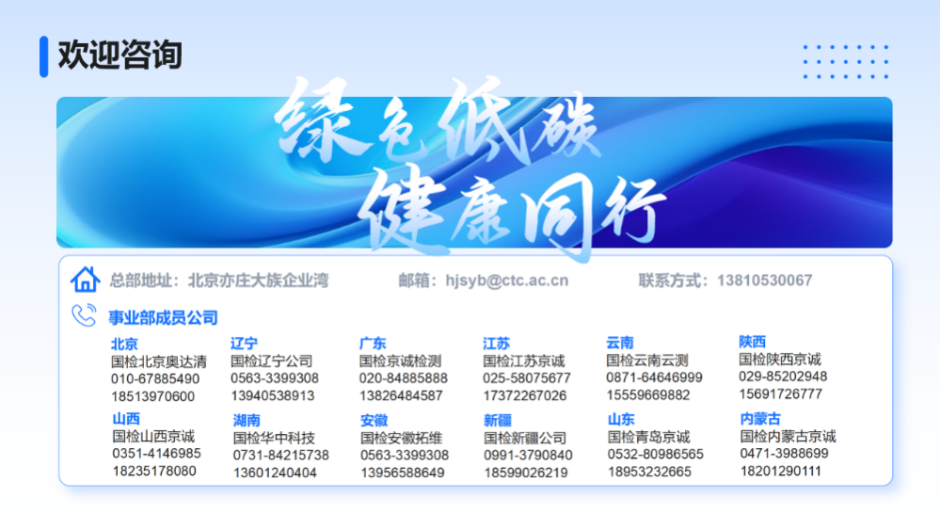Click the 安徽 region label
The height and width of the screenshot is (529, 940).
pos(374,420)
